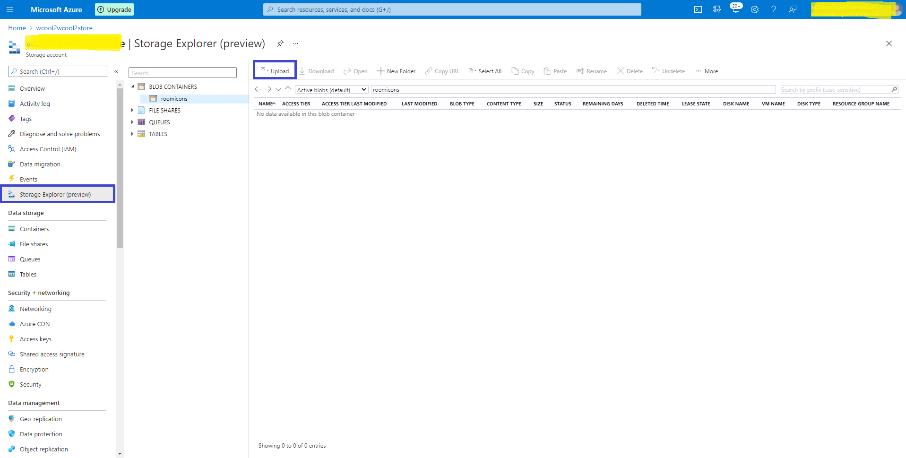Click the Copy URL toolbar button

[442, 71]
